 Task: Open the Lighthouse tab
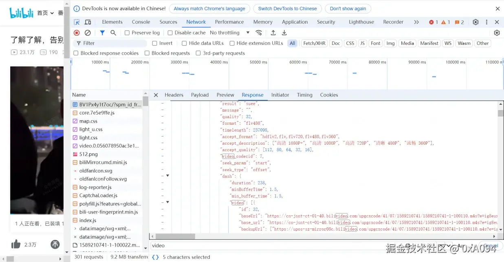pyautogui.click(x=361, y=22)
